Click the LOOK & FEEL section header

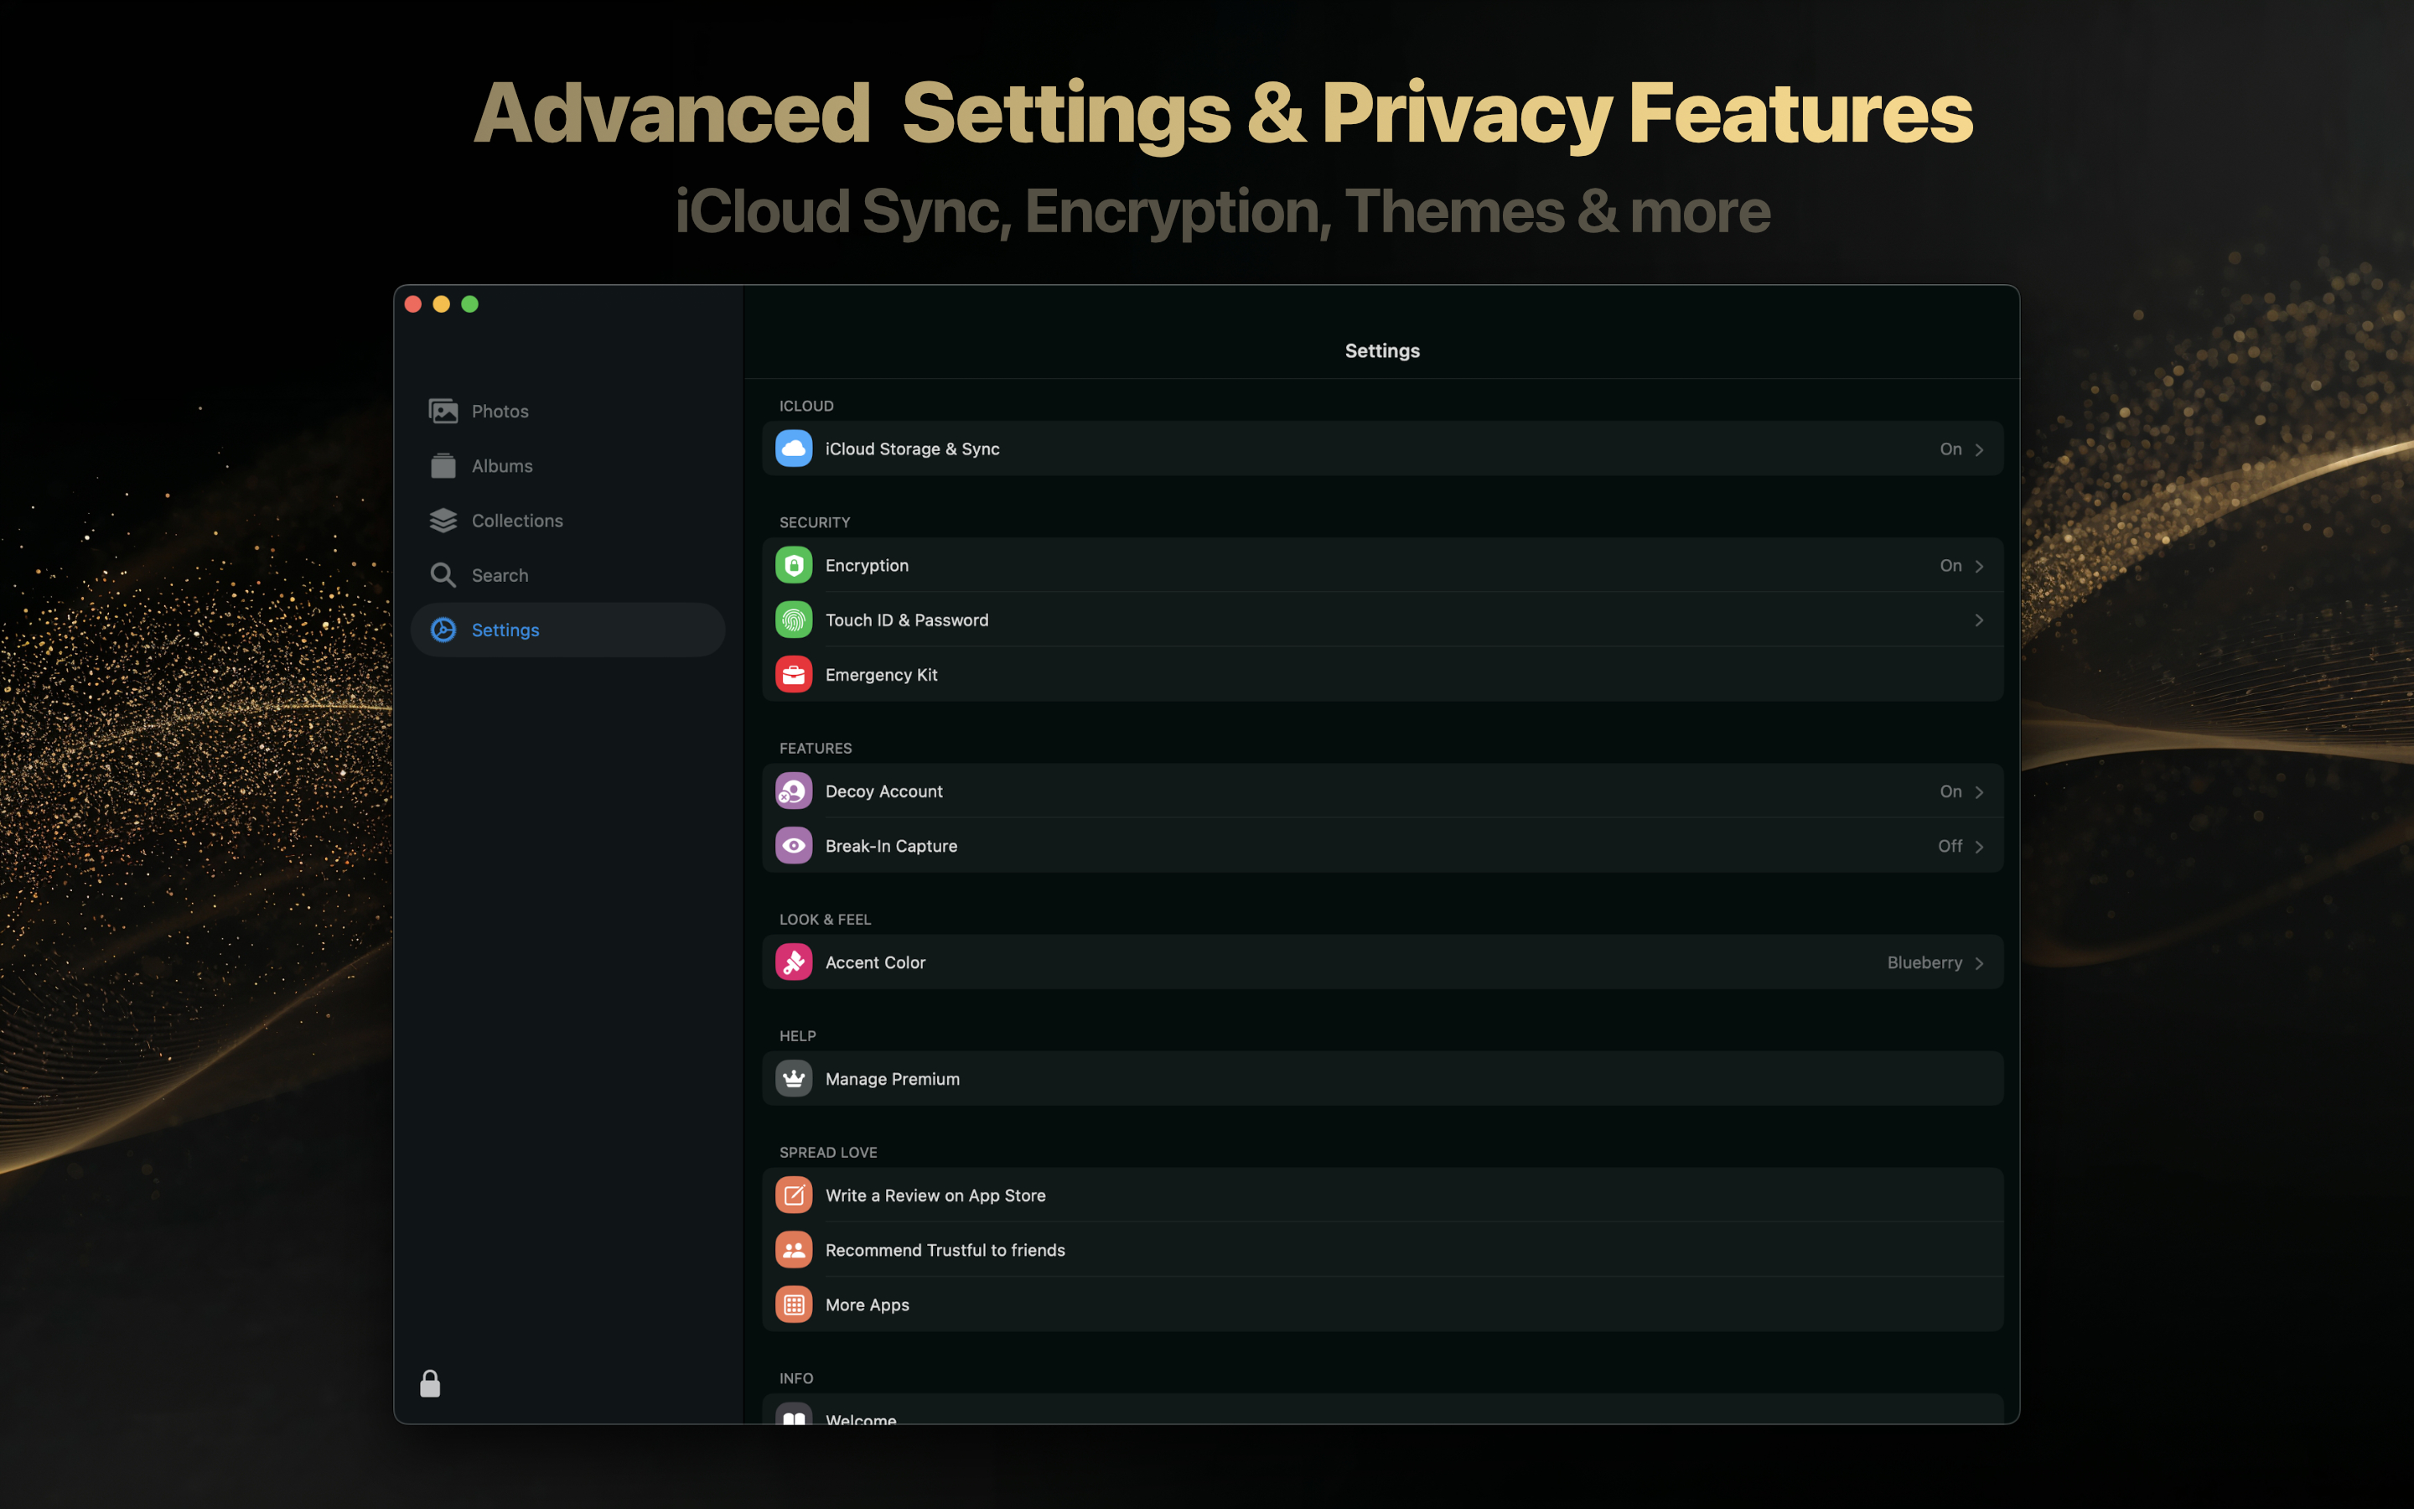click(825, 920)
